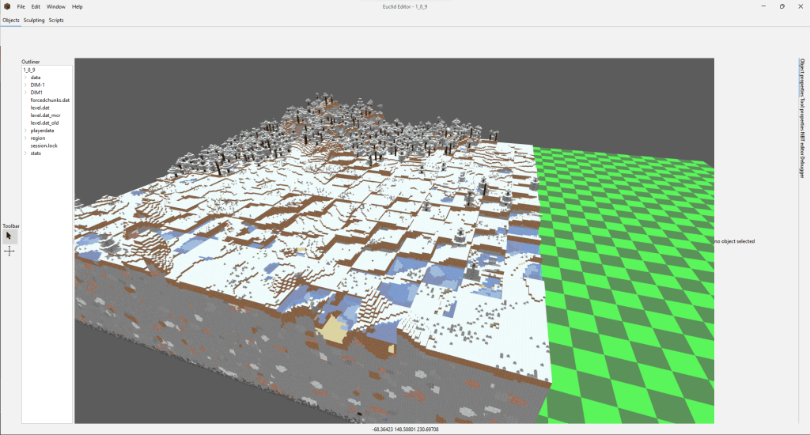The image size is (810, 435).
Task: Expand the DIM-1 folder in Outliner
Action: coord(25,85)
